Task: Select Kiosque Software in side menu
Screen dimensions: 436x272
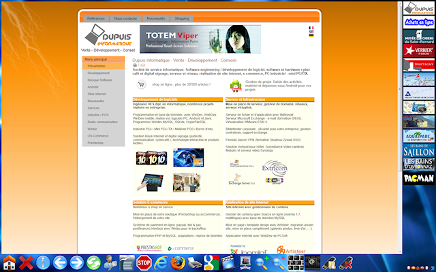Action: tap(104, 80)
